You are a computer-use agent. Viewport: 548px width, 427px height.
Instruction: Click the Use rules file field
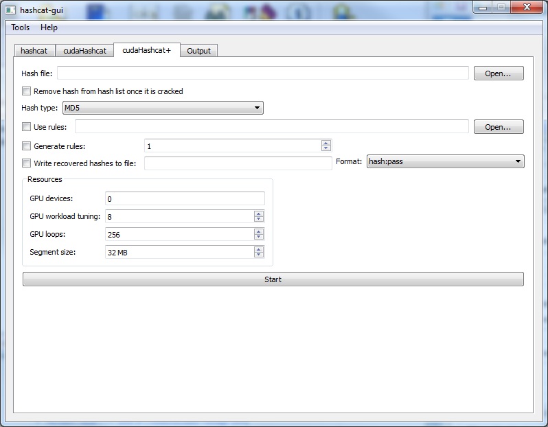coord(271,126)
